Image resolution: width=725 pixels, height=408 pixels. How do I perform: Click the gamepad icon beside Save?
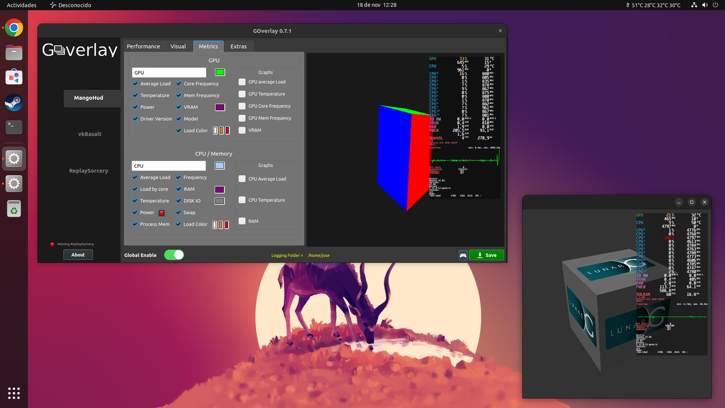[x=463, y=255]
